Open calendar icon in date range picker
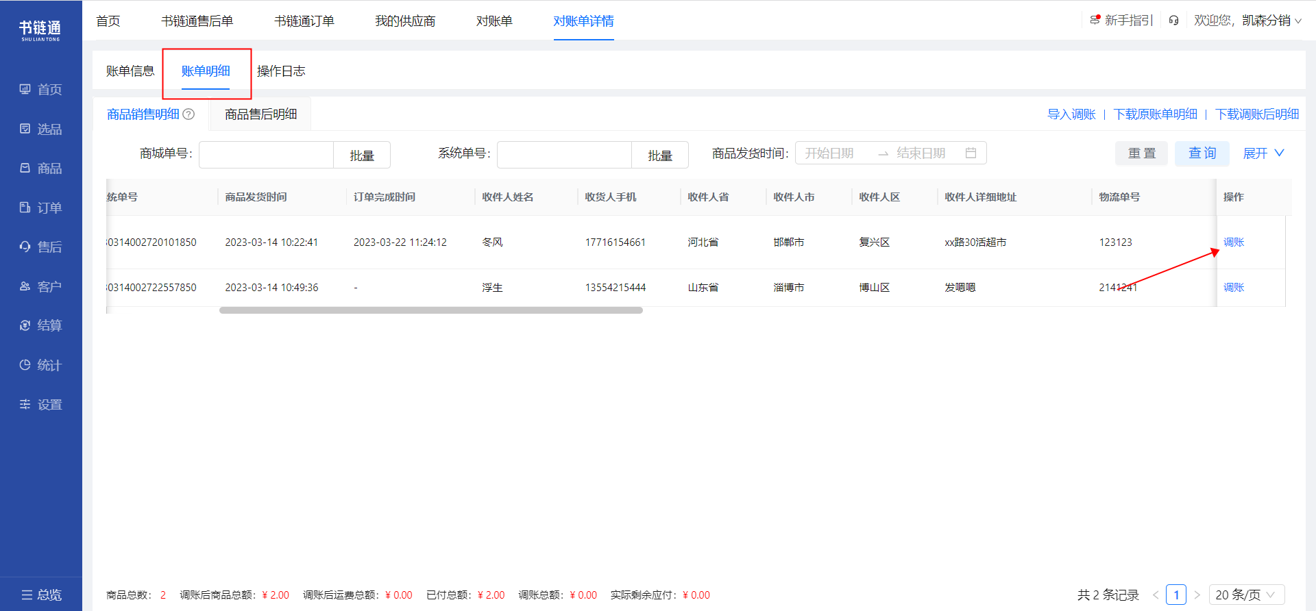1316x611 pixels. click(971, 153)
